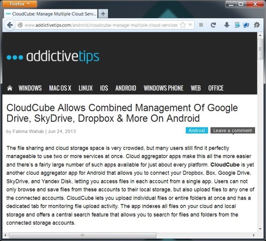Click the vertical scrollbar thumb
Viewport: 266px width, 241px height.
coord(260,49)
